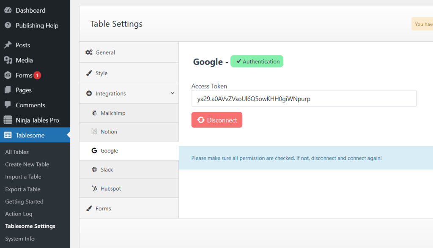433x248 pixels.
Task: Click the Comments icon in the sidebar
Action: point(9,105)
